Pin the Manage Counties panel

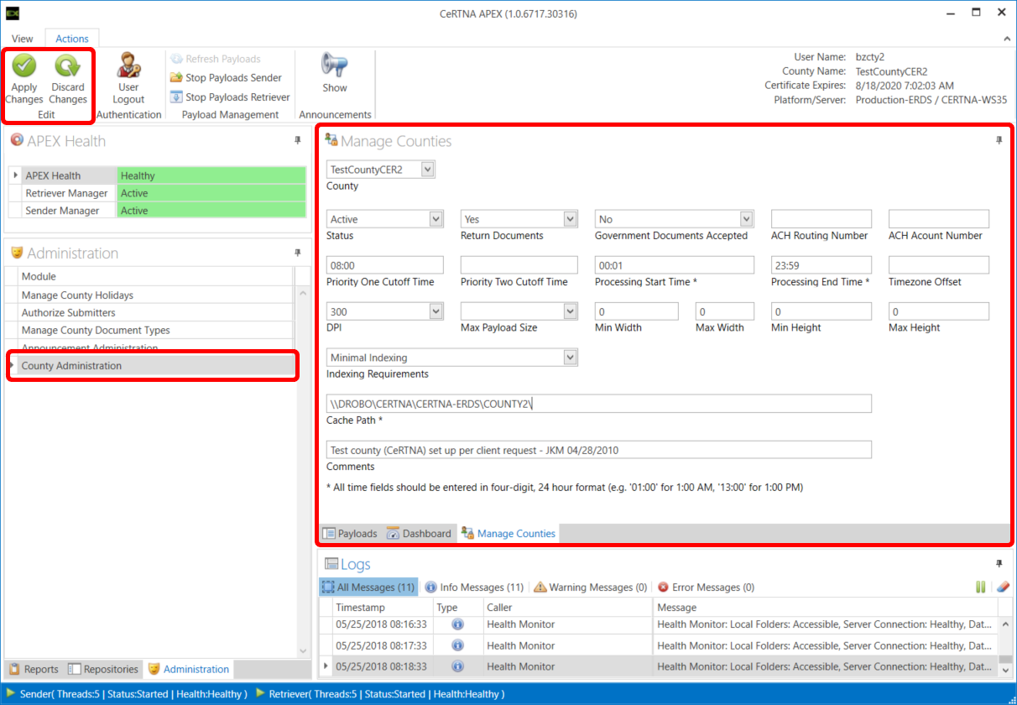coord(999,141)
